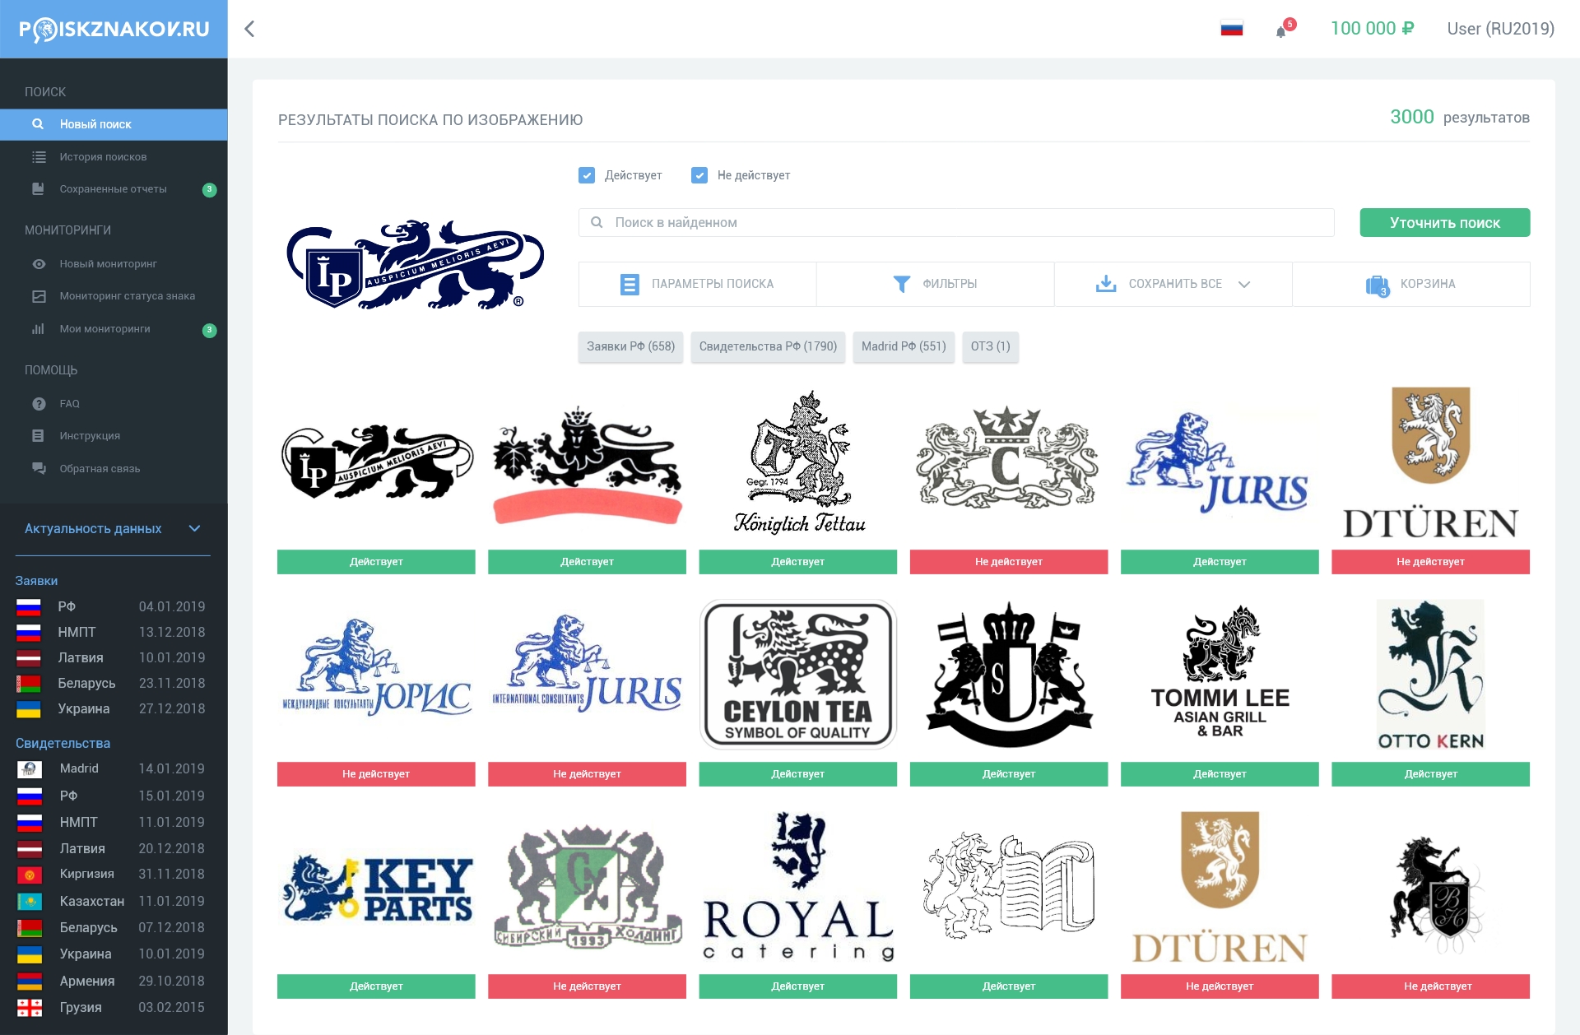The width and height of the screenshot is (1580, 1035).
Task: Click the Поиск в найденном field
Action: point(955,223)
